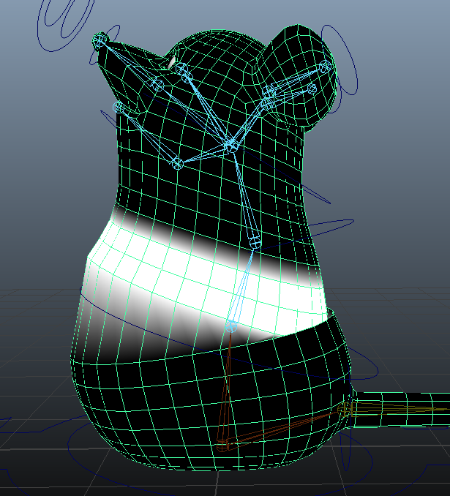
Task: Click the joint at the right ear tip
Action: coord(326,67)
